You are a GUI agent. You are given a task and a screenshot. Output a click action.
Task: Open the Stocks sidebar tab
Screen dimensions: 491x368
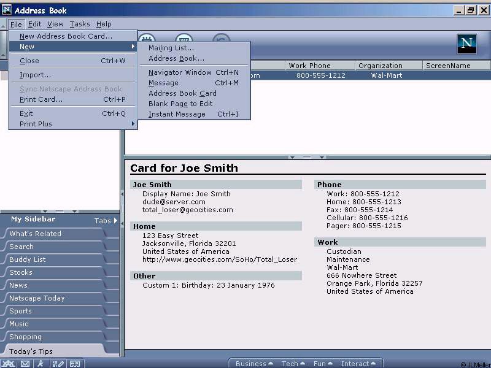[x=56, y=272]
